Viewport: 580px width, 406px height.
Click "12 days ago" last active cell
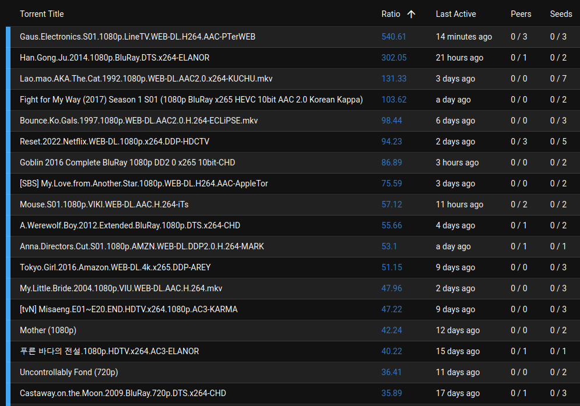458,330
